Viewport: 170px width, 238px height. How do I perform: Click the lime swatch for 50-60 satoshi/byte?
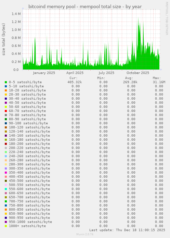click(x=6, y=107)
